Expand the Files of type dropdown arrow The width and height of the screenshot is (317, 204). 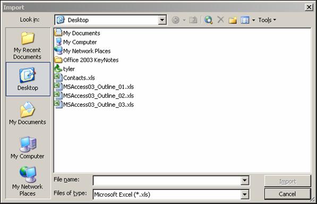tap(245, 194)
